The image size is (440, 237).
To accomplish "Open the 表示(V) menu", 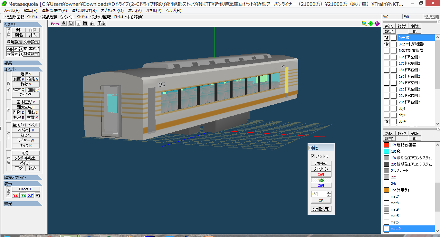I will [135, 11].
